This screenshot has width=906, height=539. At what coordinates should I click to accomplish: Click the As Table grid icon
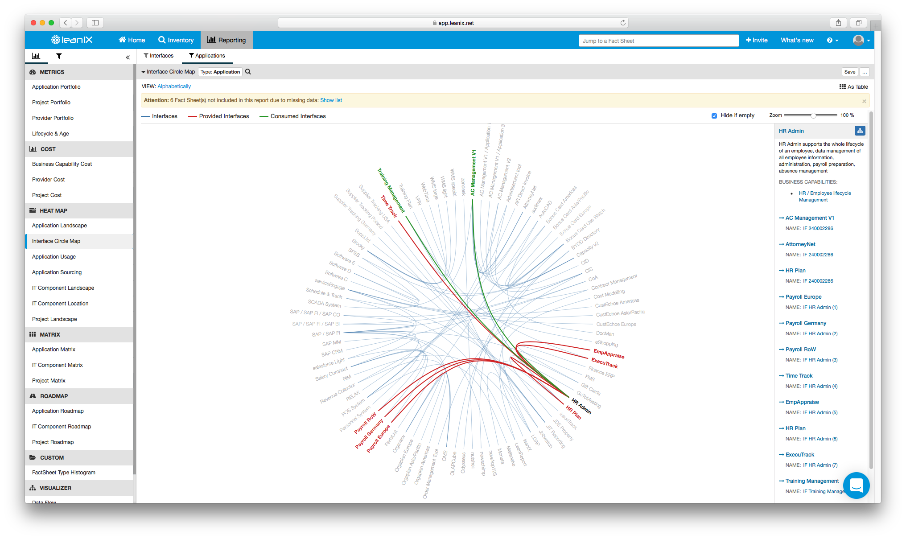coord(842,87)
